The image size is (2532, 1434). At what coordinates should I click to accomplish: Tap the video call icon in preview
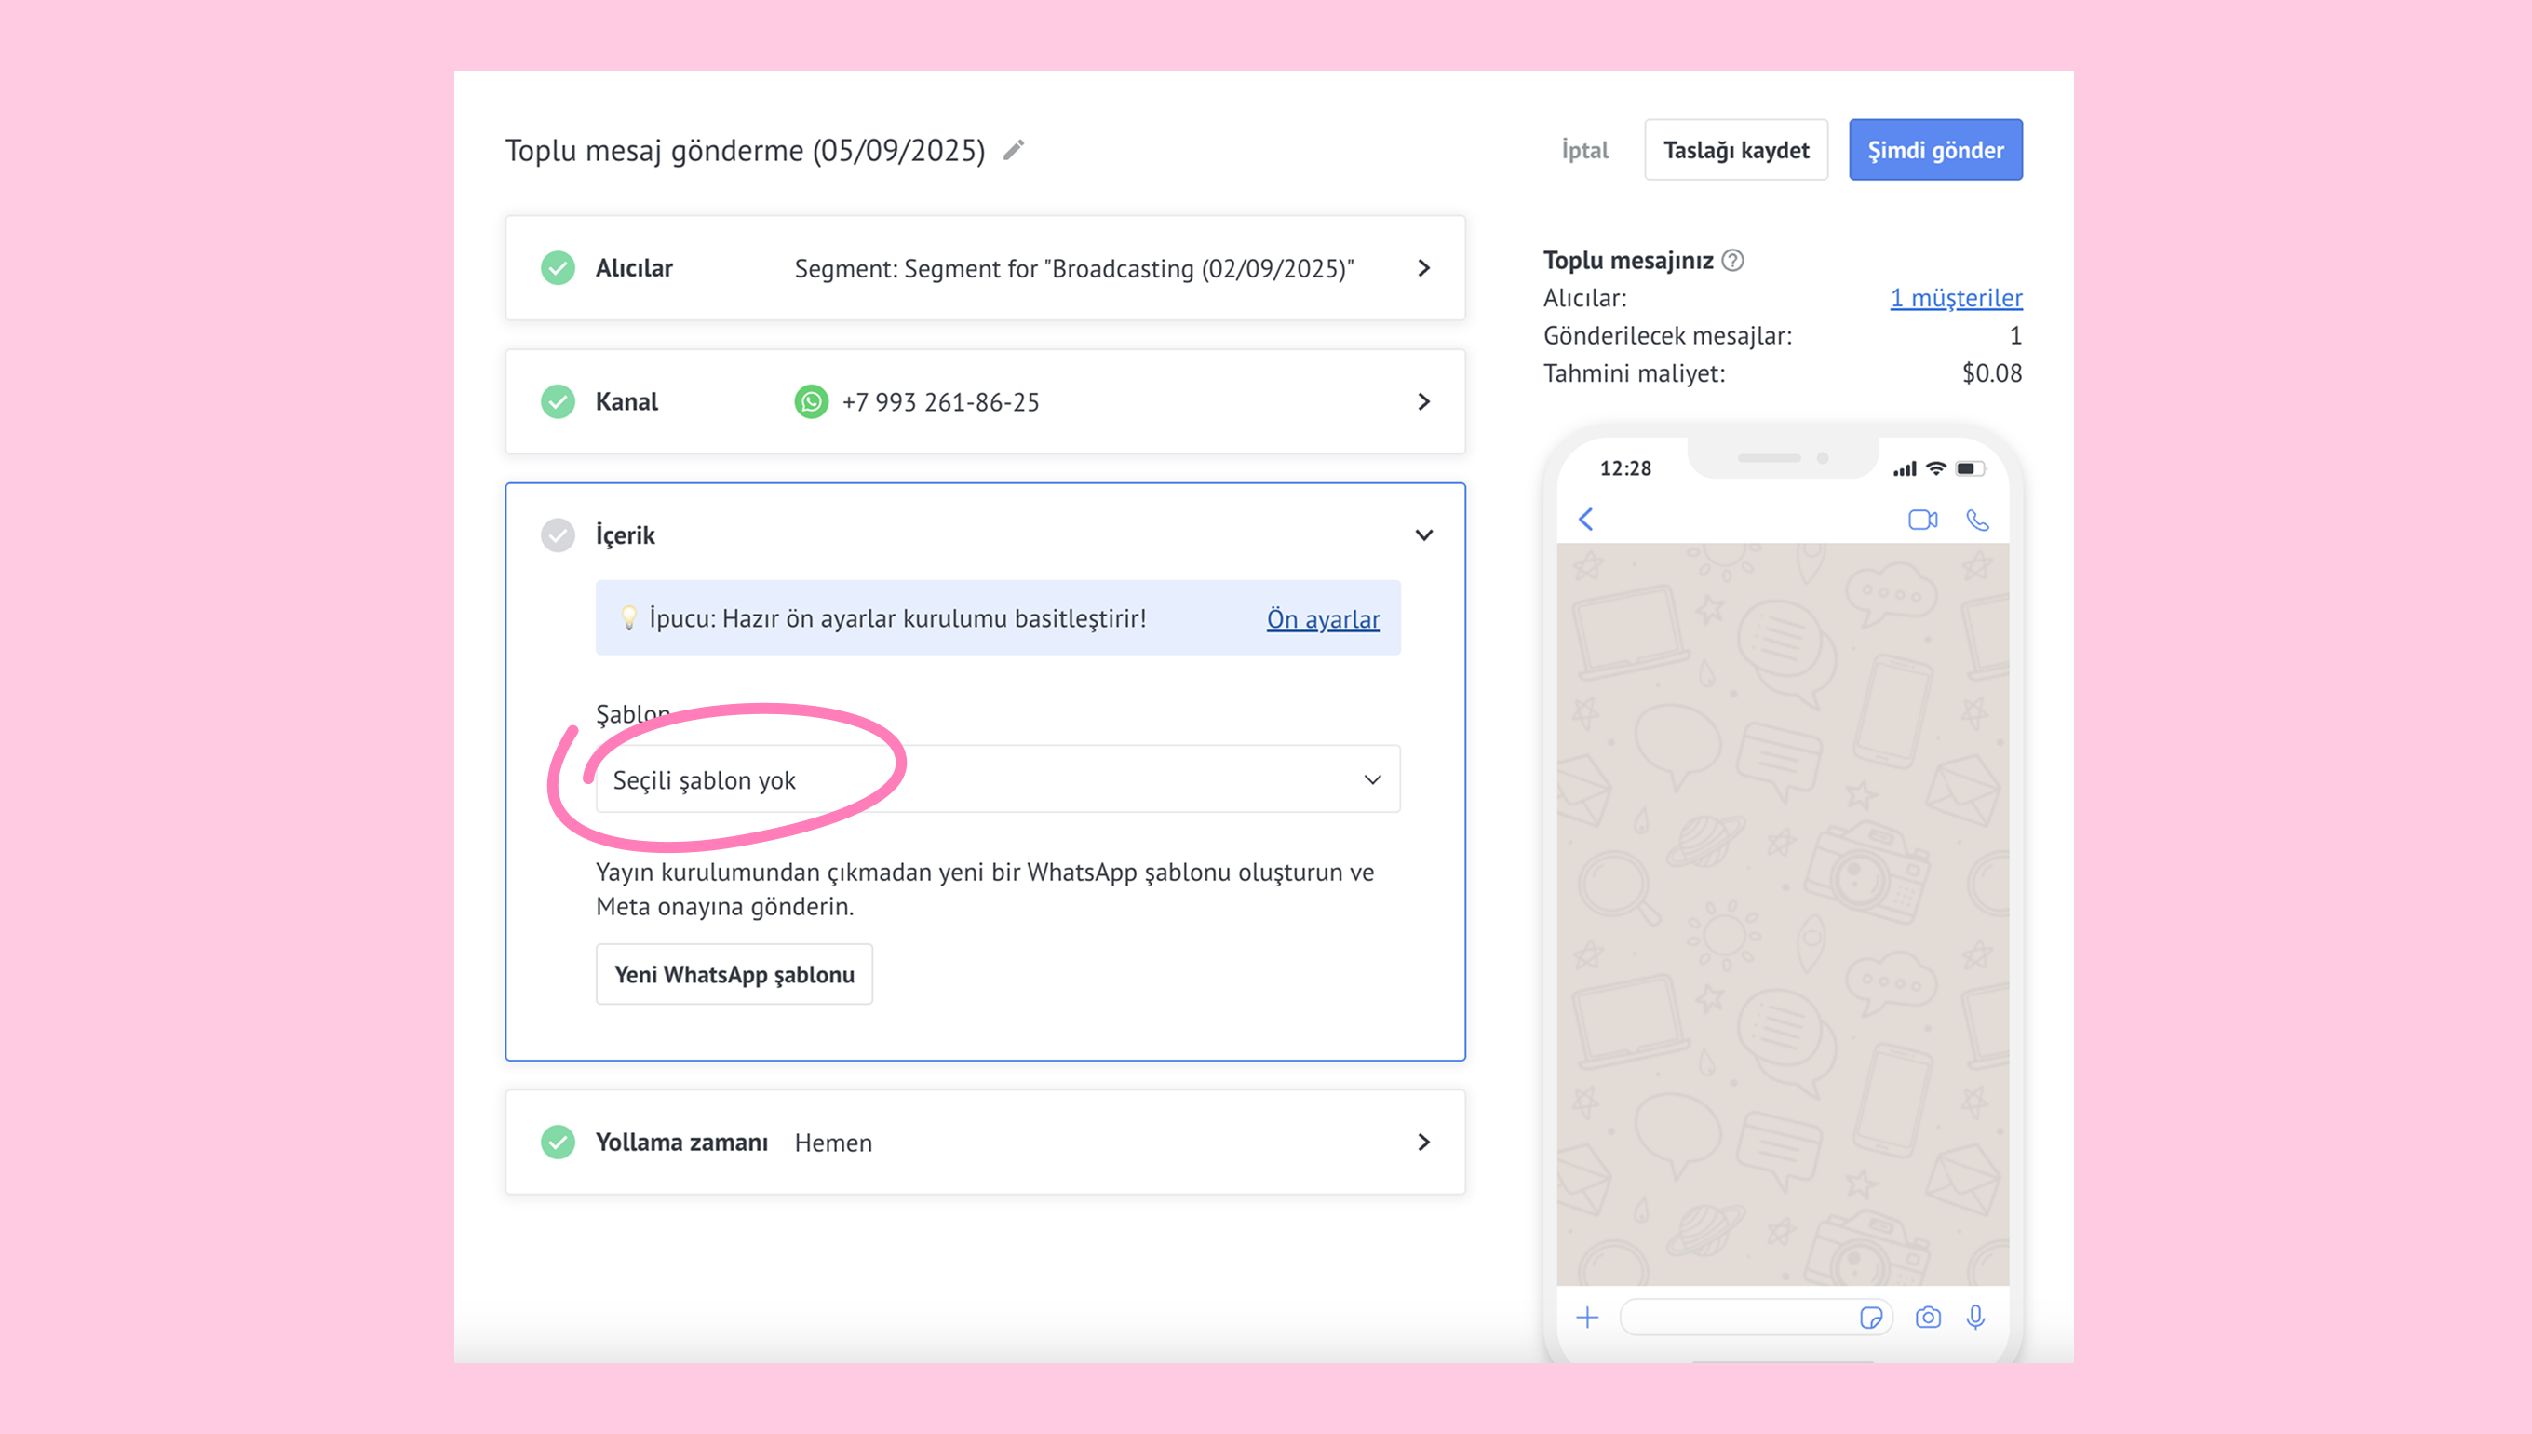tap(1921, 519)
